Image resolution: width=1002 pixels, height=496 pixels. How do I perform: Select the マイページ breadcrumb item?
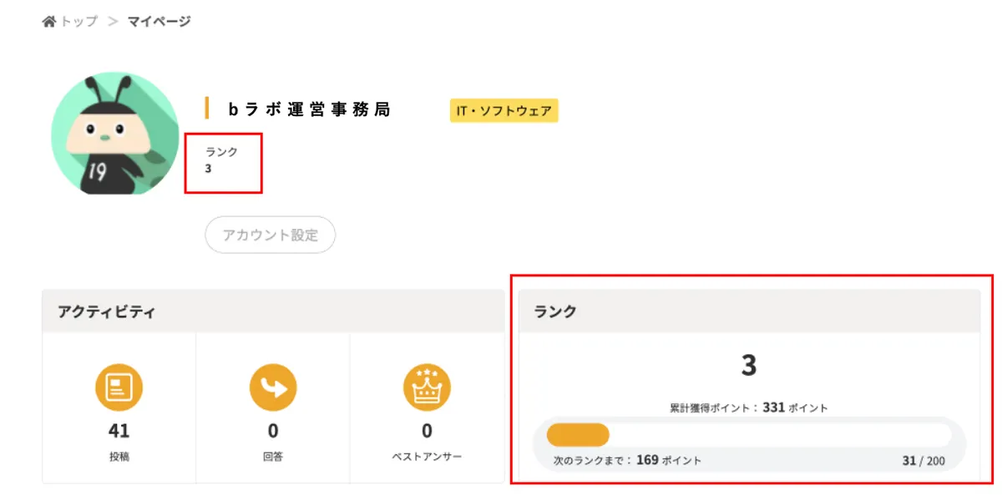click(x=159, y=21)
